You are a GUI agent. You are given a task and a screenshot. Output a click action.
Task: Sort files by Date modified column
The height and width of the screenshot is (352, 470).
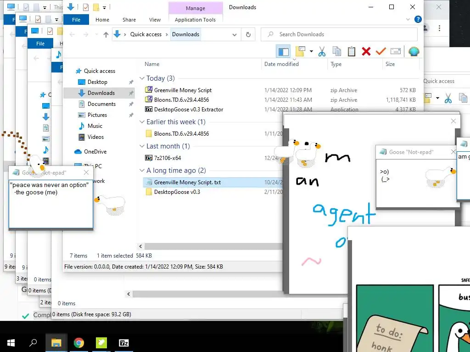click(281, 64)
